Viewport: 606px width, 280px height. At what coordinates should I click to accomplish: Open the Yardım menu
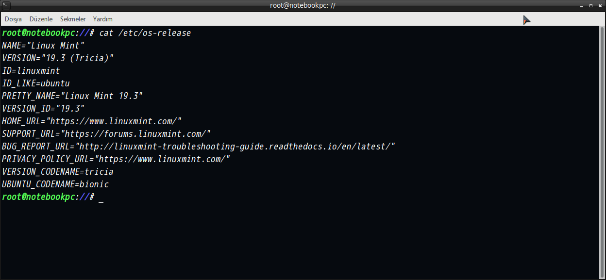pos(103,19)
